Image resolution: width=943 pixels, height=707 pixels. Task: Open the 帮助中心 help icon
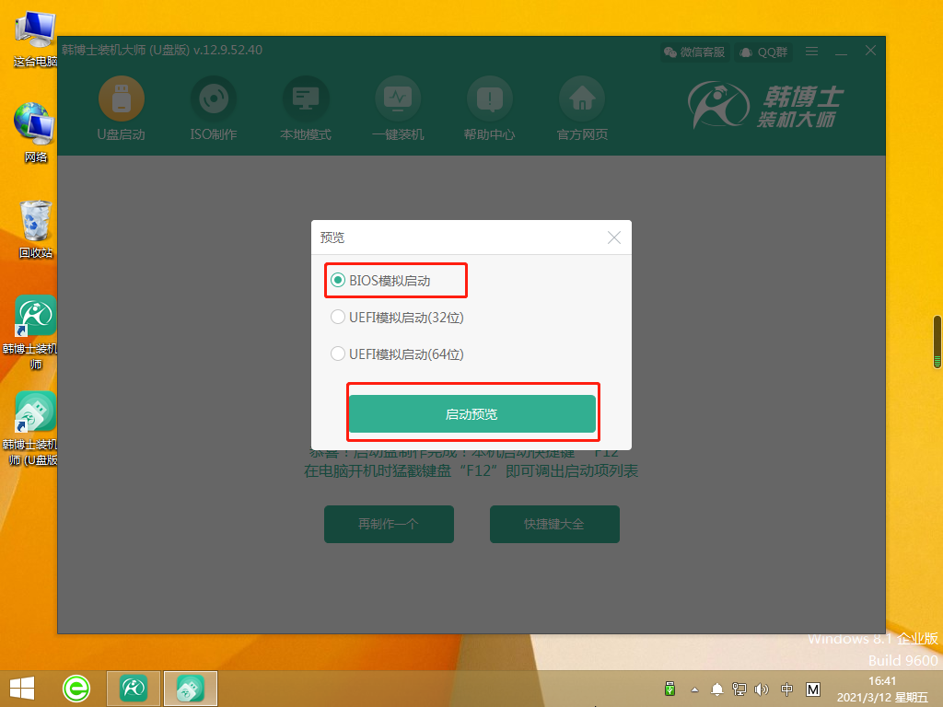click(x=489, y=99)
